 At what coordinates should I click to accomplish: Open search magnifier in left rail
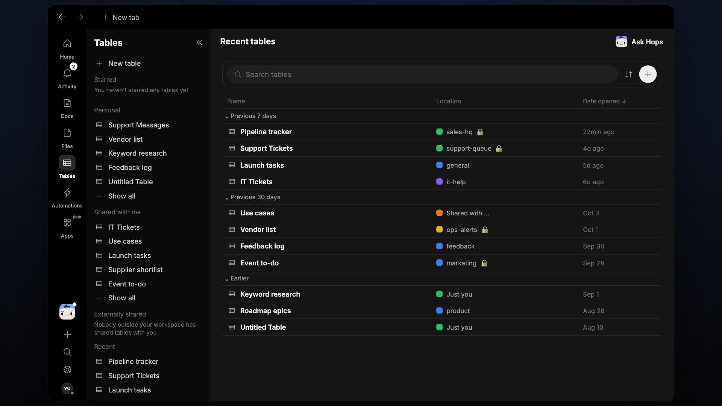(x=67, y=352)
